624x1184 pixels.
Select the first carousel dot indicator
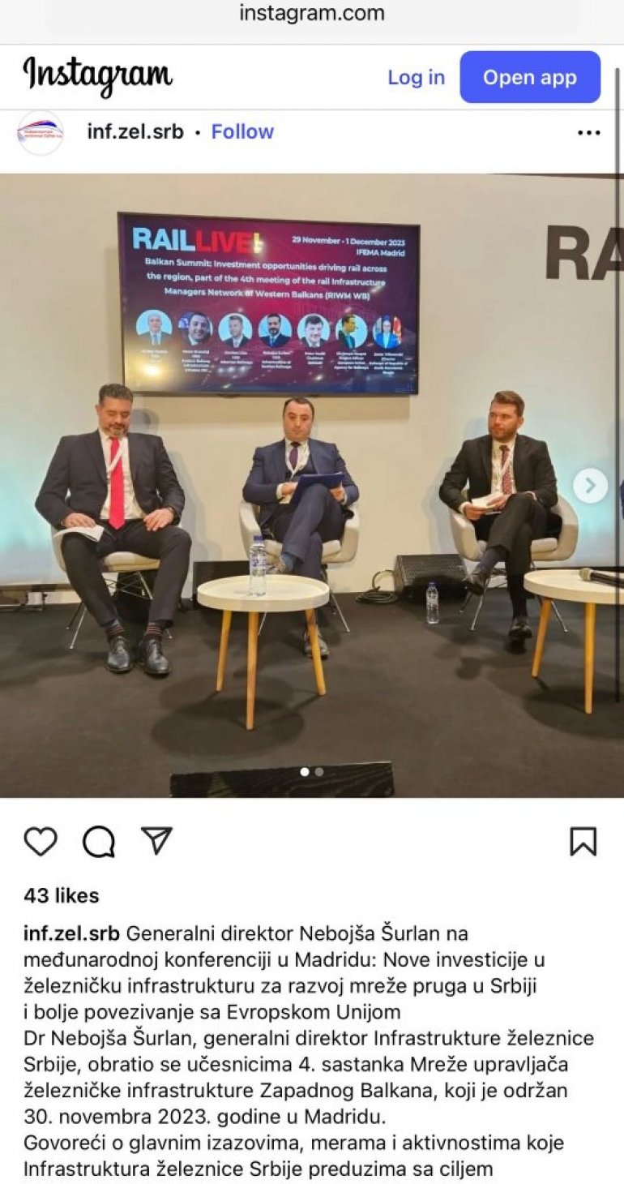pyautogui.click(x=305, y=772)
